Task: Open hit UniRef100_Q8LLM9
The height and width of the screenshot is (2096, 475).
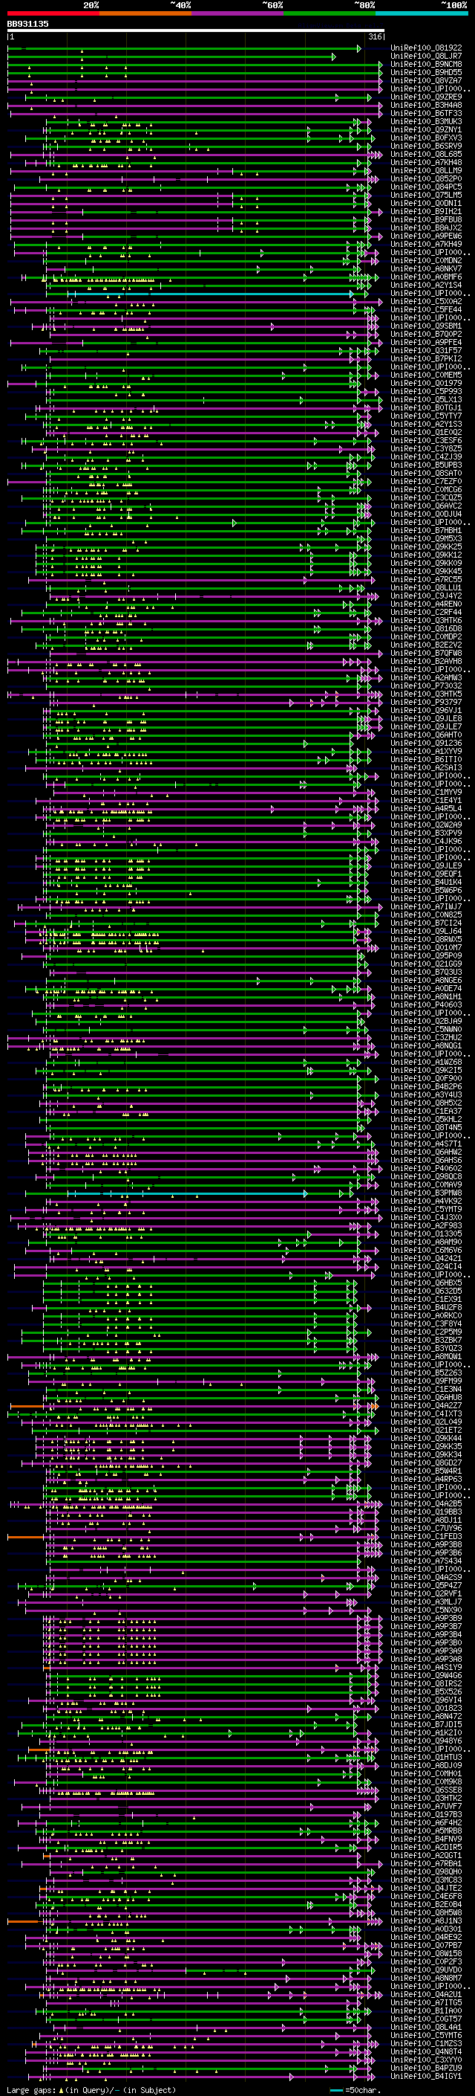Action: click(426, 171)
